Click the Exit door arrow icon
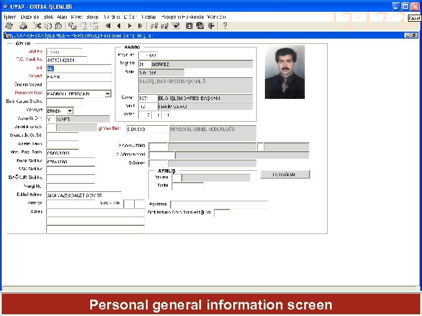Image resolution: width=422 pixels, height=316 pixels. (x=211, y=26)
